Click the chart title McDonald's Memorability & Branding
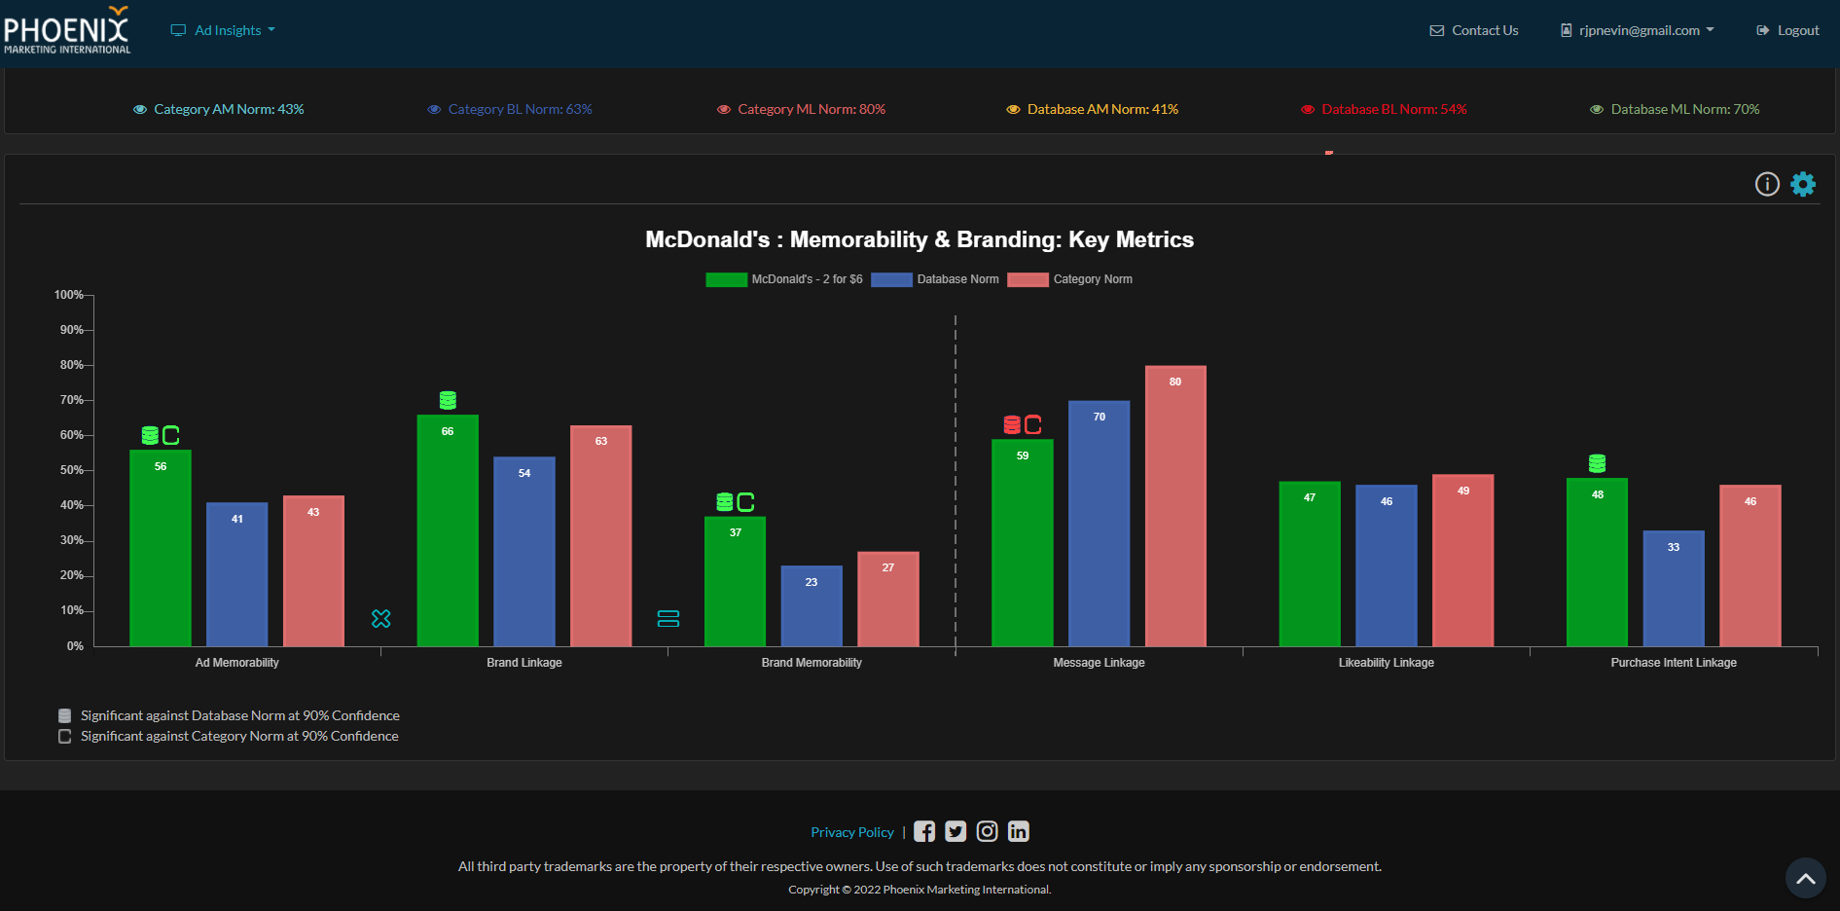Screen dimensions: 1840x911 (920, 239)
